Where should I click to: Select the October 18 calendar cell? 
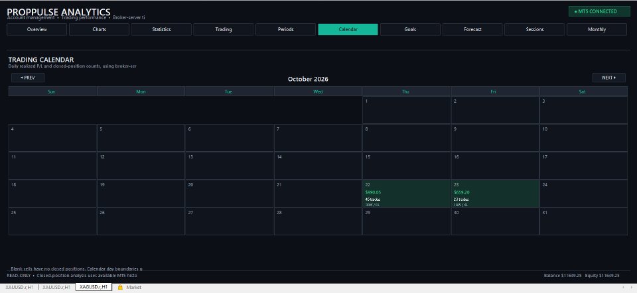point(52,194)
